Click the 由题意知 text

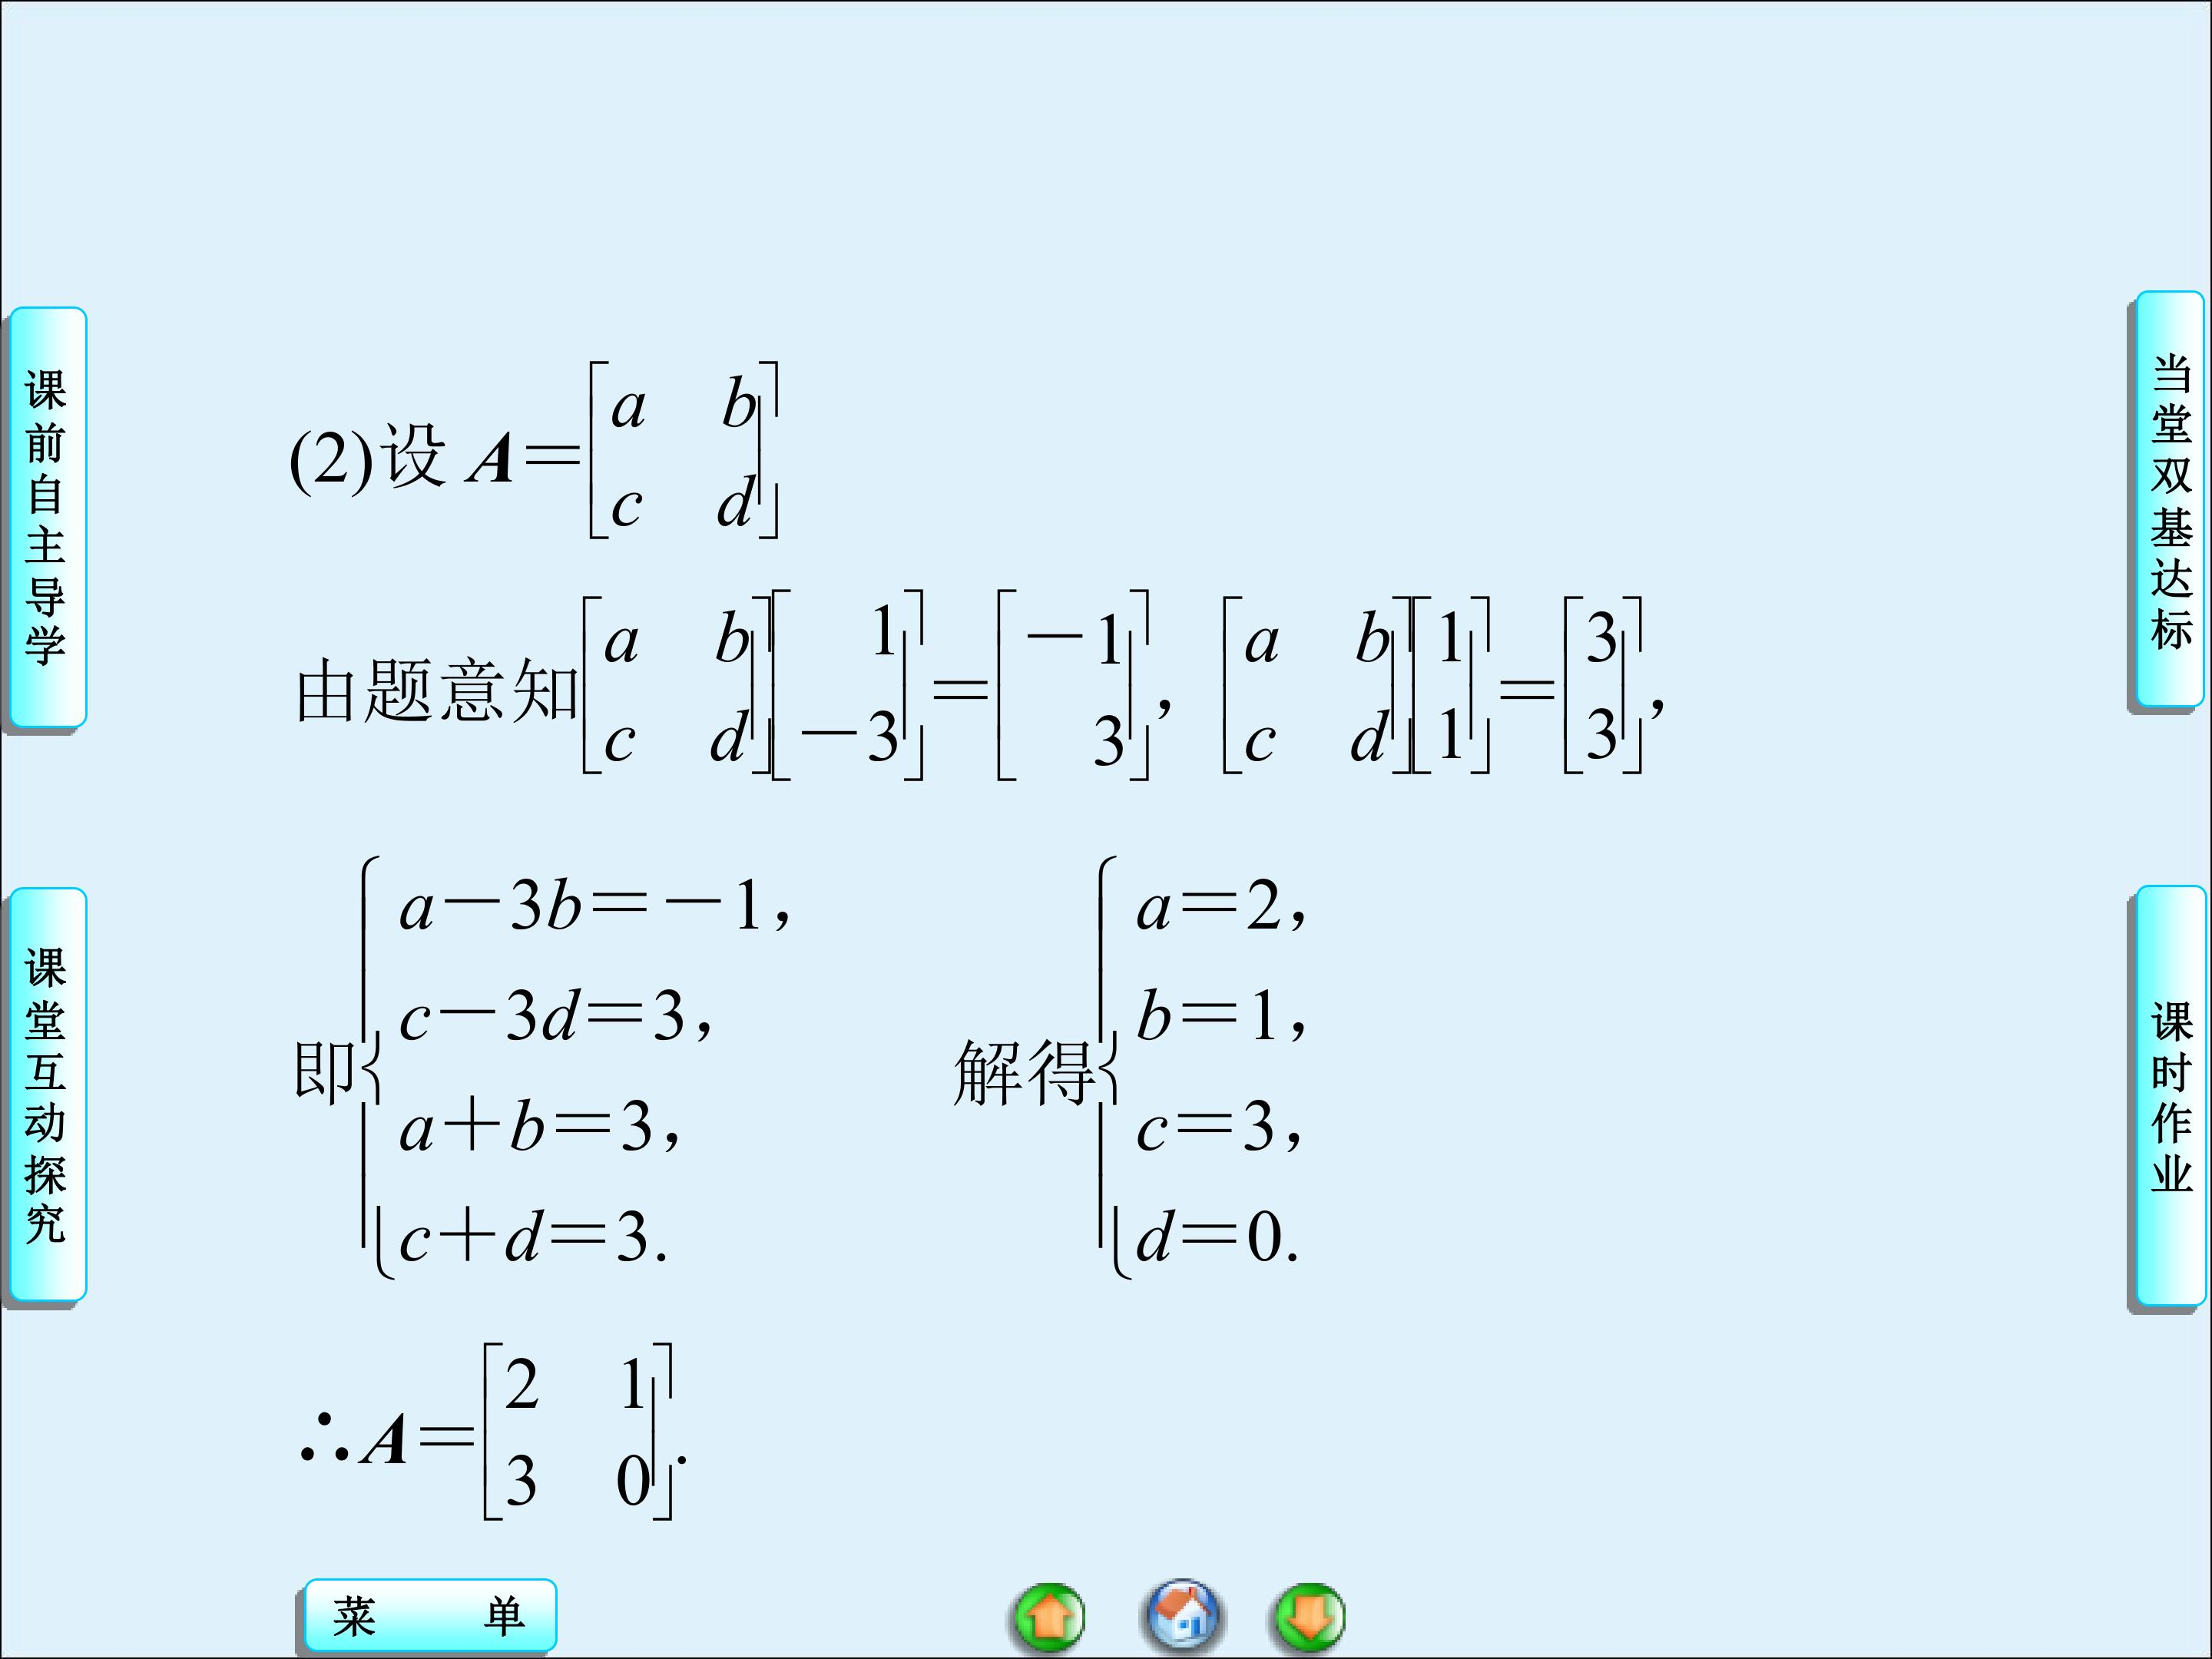point(436,691)
